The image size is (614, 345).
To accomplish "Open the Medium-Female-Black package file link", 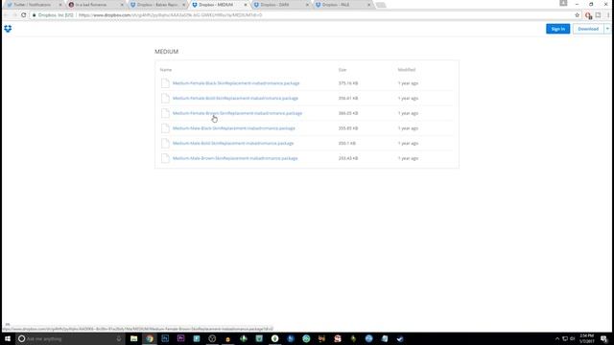I will pyautogui.click(x=236, y=83).
